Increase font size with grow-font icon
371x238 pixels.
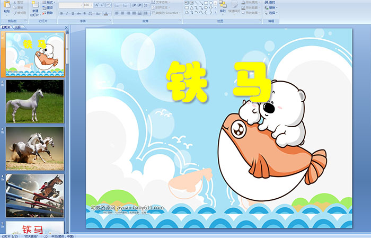pos(97,5)
